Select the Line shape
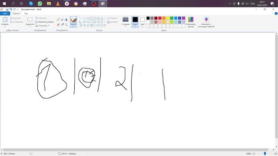This screenshot has height=156, width=278. [x=81, y=18]
